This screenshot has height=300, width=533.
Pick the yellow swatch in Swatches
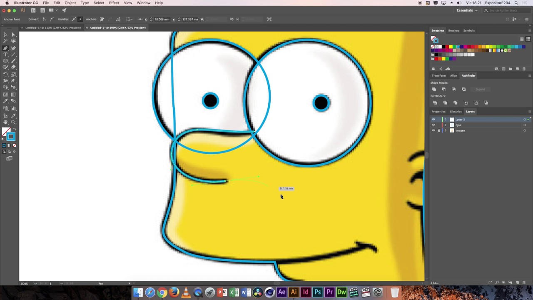point(451,47)
